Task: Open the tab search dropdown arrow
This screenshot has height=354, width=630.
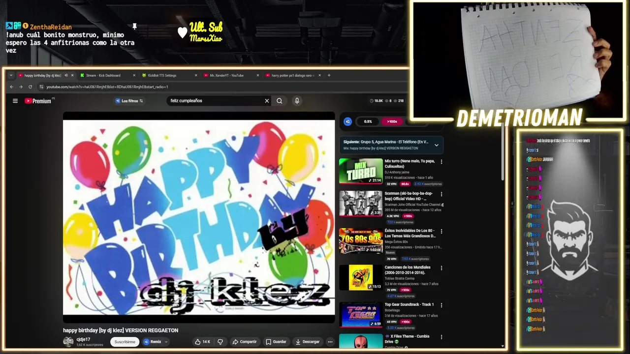Action: (x=11, y=75)
